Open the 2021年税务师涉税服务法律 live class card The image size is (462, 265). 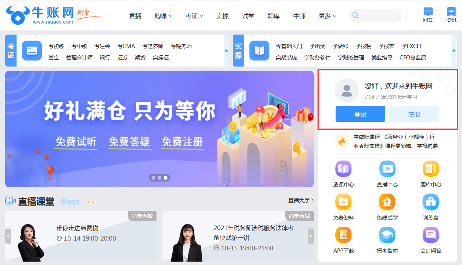pyautogui.click(x=238, y=236)
